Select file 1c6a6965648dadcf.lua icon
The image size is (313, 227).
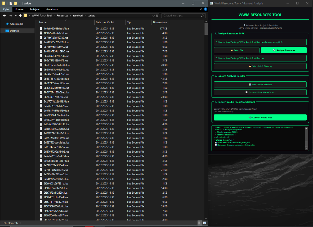tap(41, 28)
